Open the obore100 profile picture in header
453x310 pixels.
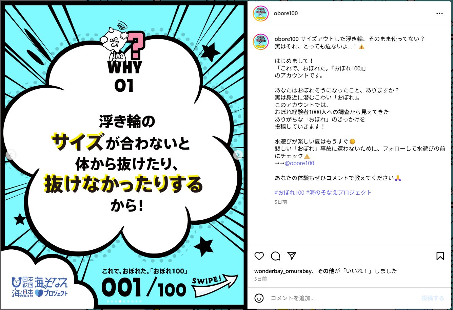pyautogui.click(x=261, y=14)
